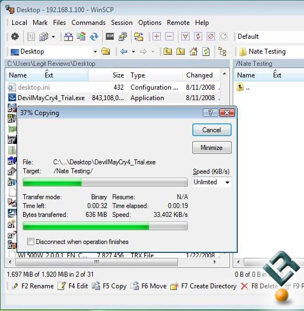304x311 pixels.
Task: Sort local panel by Type column
Action: 138,75
